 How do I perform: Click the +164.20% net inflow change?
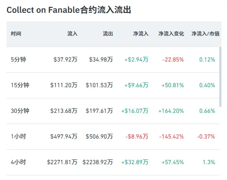point(171,111)
